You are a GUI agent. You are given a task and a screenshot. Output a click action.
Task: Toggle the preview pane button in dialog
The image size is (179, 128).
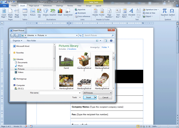[x=106, y=41]
